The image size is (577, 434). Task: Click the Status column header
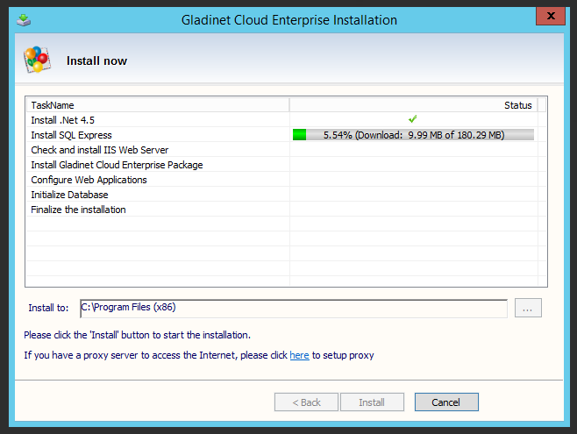[517, 105]
